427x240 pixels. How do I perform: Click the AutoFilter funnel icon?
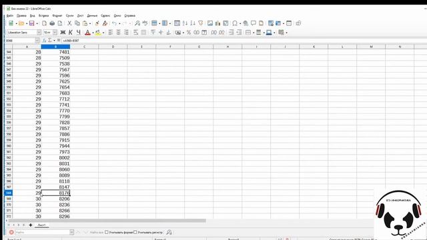coord(201,23)
